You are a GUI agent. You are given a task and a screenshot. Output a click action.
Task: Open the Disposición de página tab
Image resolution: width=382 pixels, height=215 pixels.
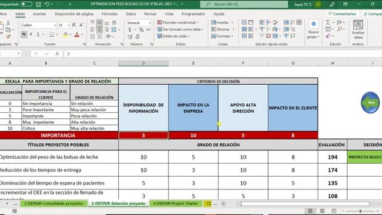coord(74,14)
